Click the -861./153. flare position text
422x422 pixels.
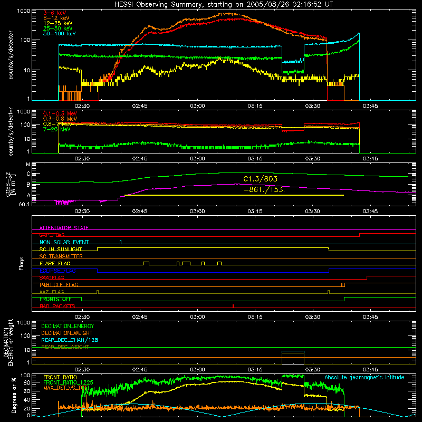264,189
